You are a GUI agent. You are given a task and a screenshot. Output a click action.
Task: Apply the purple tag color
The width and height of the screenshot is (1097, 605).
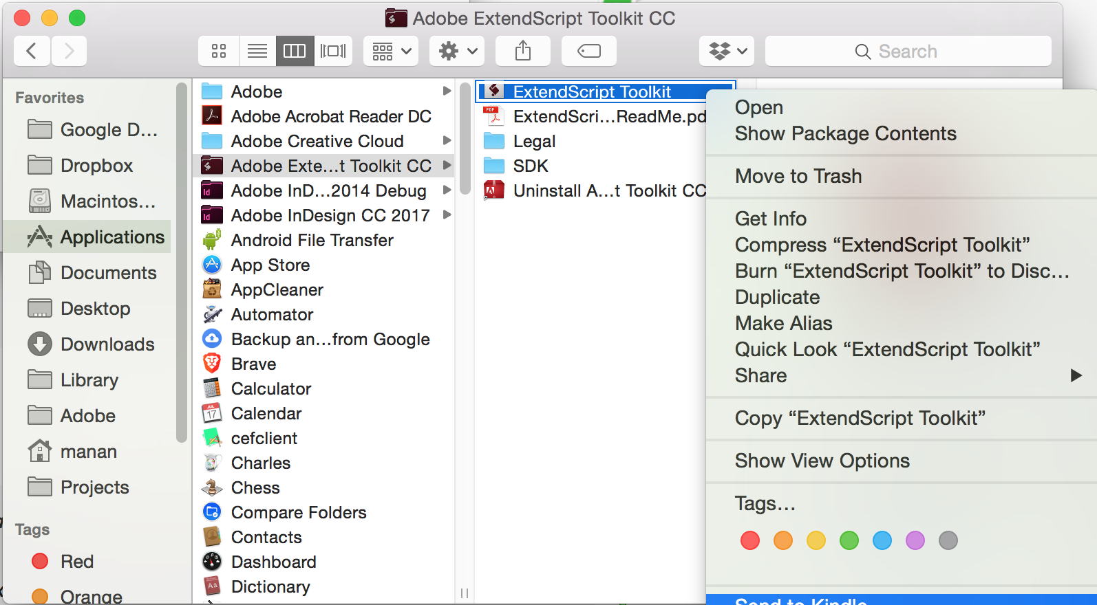click(915, 540)
